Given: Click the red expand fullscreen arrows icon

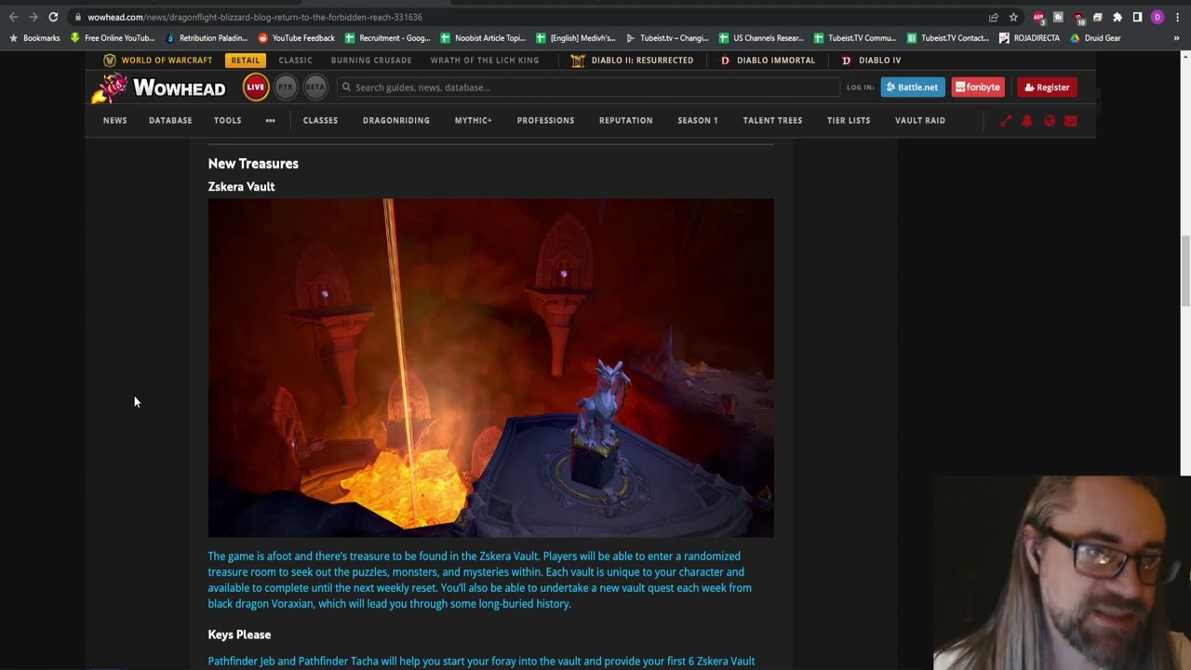Looking at the screenshot, I should 1006,121.
